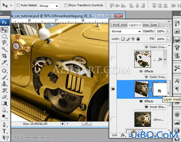Click the horizontal scrollbar thumb of the document

86,124
